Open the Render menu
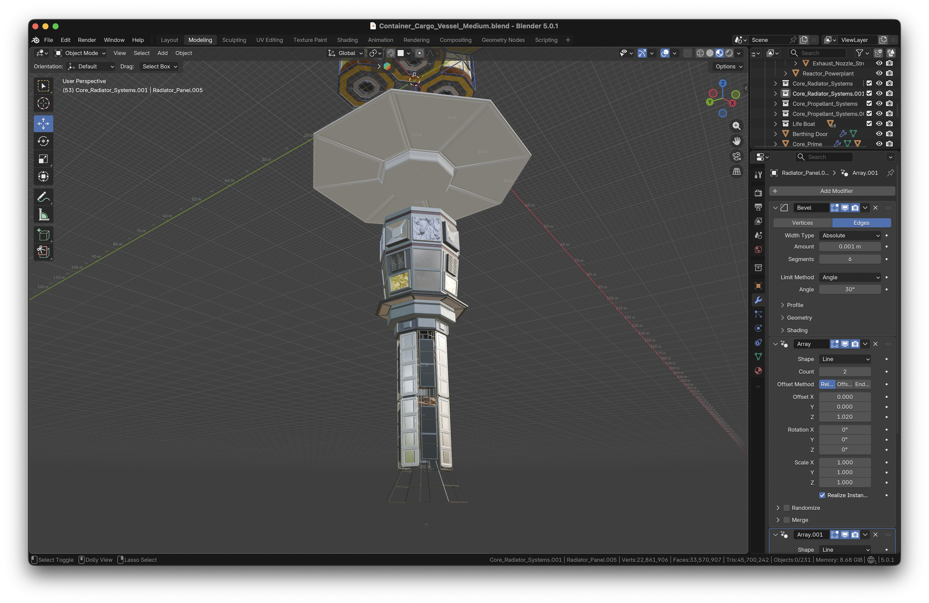The width and height of the screenshot is (929, 603). (x=87, y=40)
